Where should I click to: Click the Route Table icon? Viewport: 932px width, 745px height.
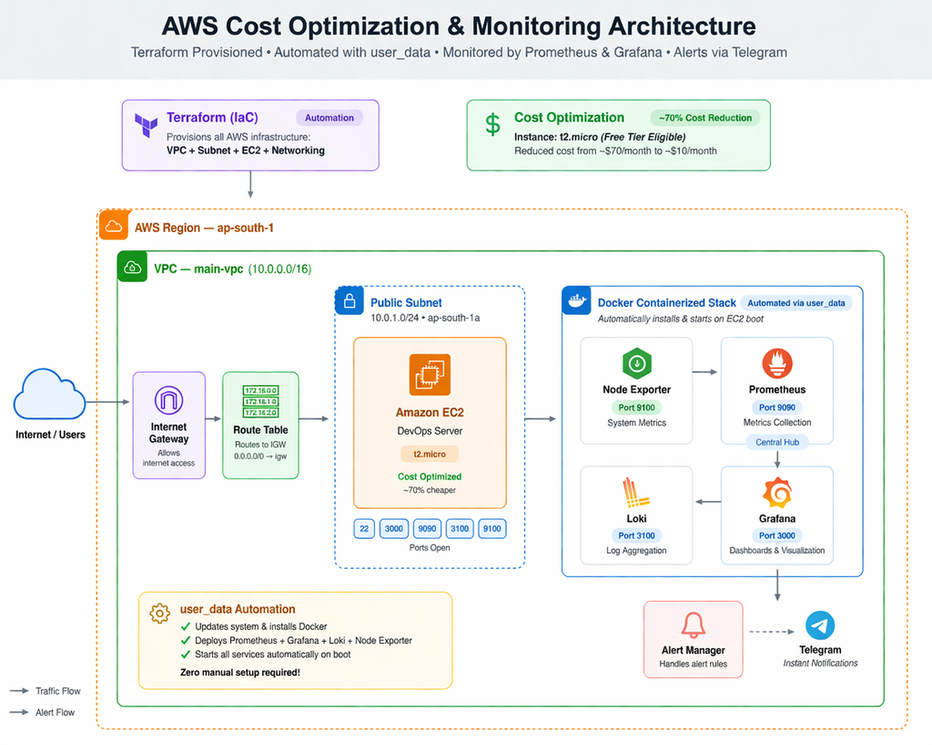tap(261, 402)
